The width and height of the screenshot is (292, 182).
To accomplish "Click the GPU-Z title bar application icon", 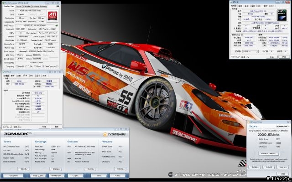I will coord(4,3).
